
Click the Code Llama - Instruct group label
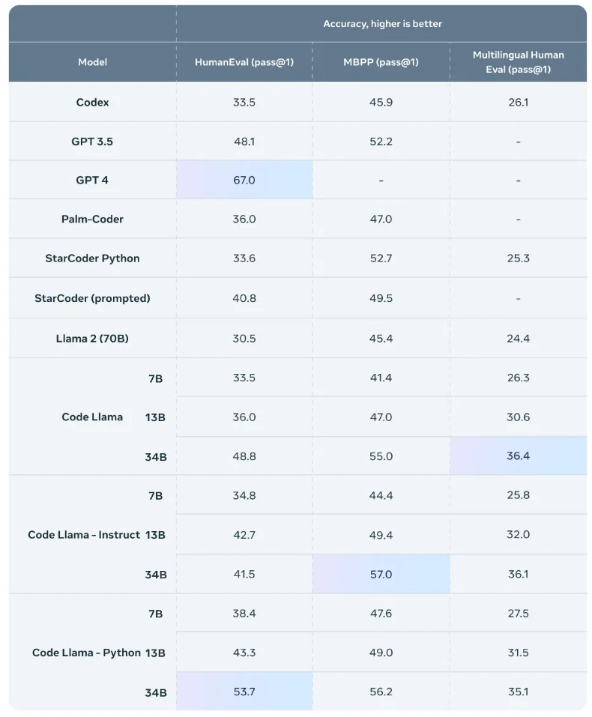84,534
